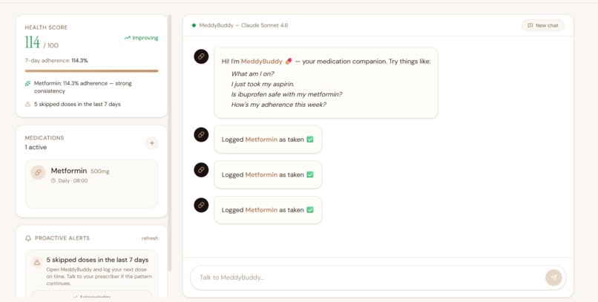Click the Metformin pill icon in medications

[38, 172]
